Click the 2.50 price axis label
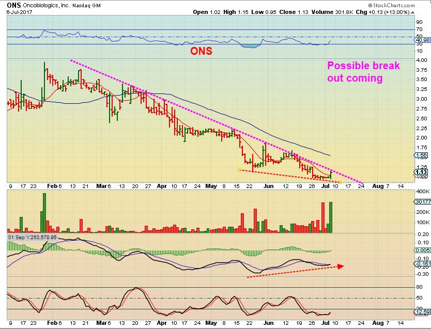This screenshot has height=329, width=431. 422,119
